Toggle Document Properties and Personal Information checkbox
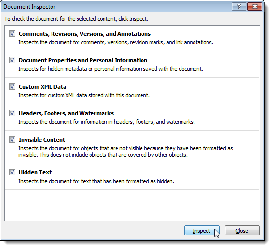This screenshot has width=272, height=248. click(12, 60)
